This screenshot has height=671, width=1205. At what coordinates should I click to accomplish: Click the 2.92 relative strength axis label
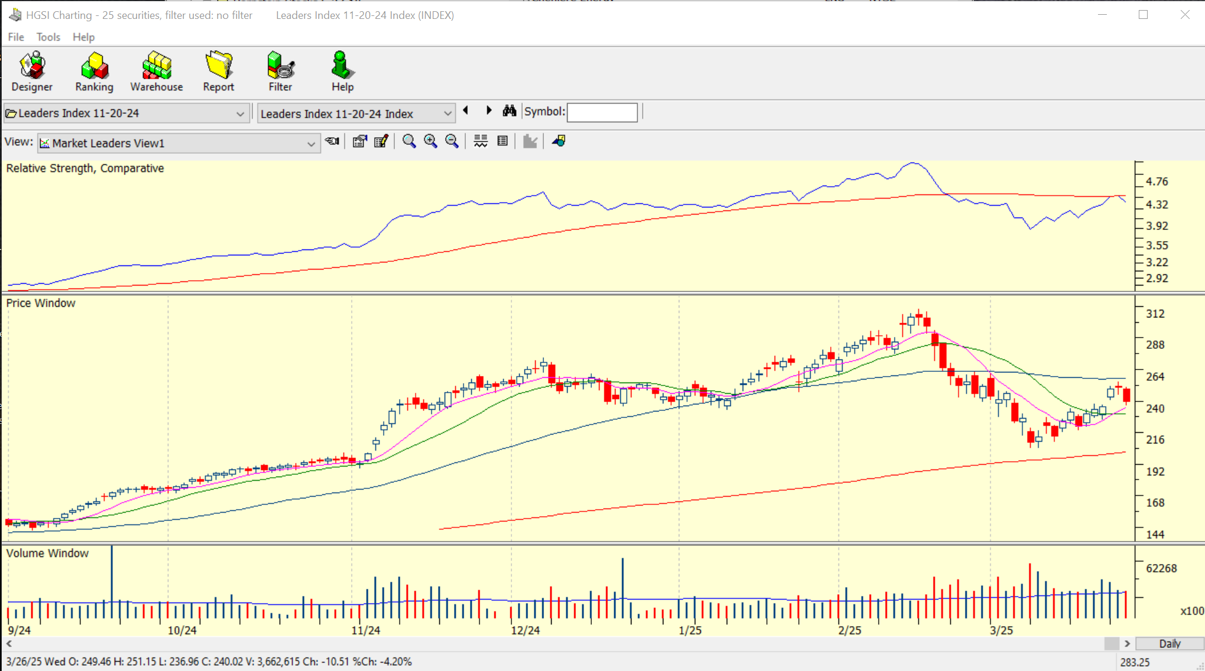click(1157, 278)
